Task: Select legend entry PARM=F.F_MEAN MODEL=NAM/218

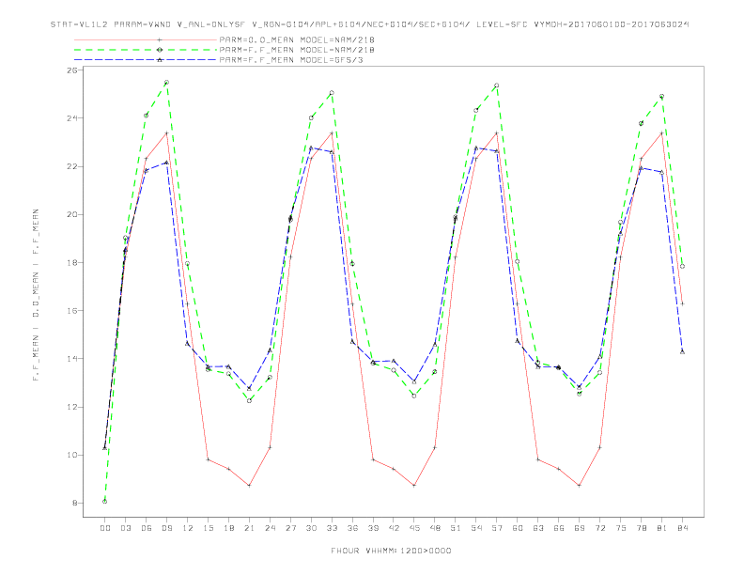Action: tap(297, 50)
